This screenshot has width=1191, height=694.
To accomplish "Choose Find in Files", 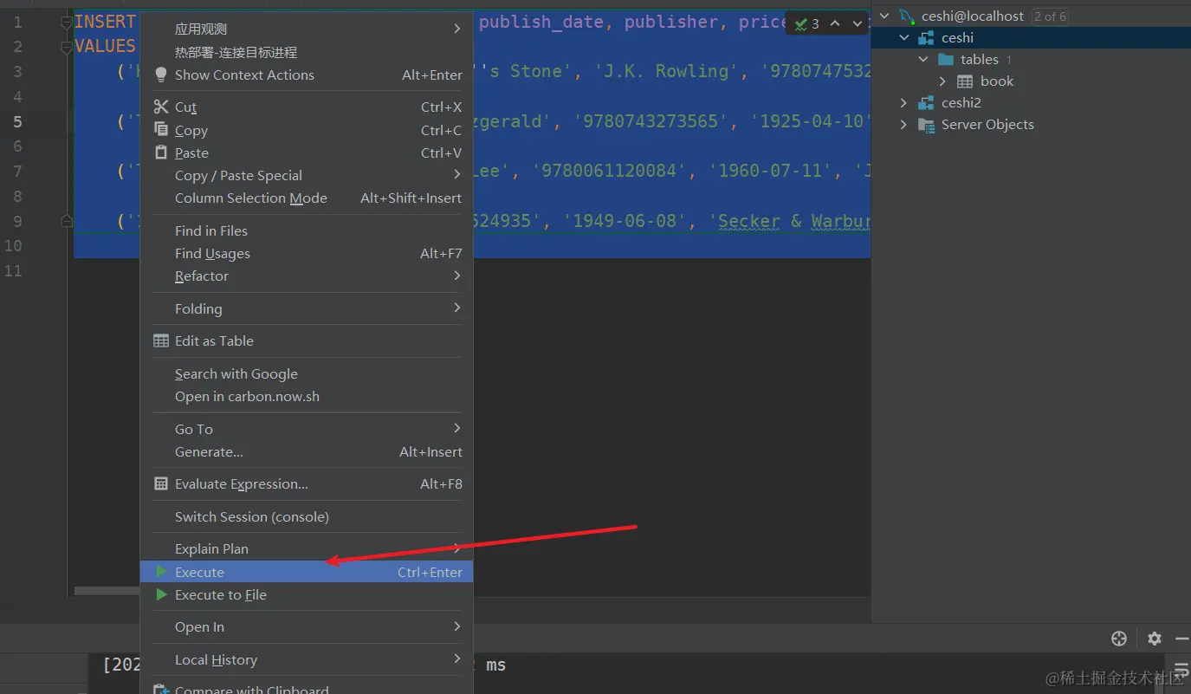I will point(307,230).
